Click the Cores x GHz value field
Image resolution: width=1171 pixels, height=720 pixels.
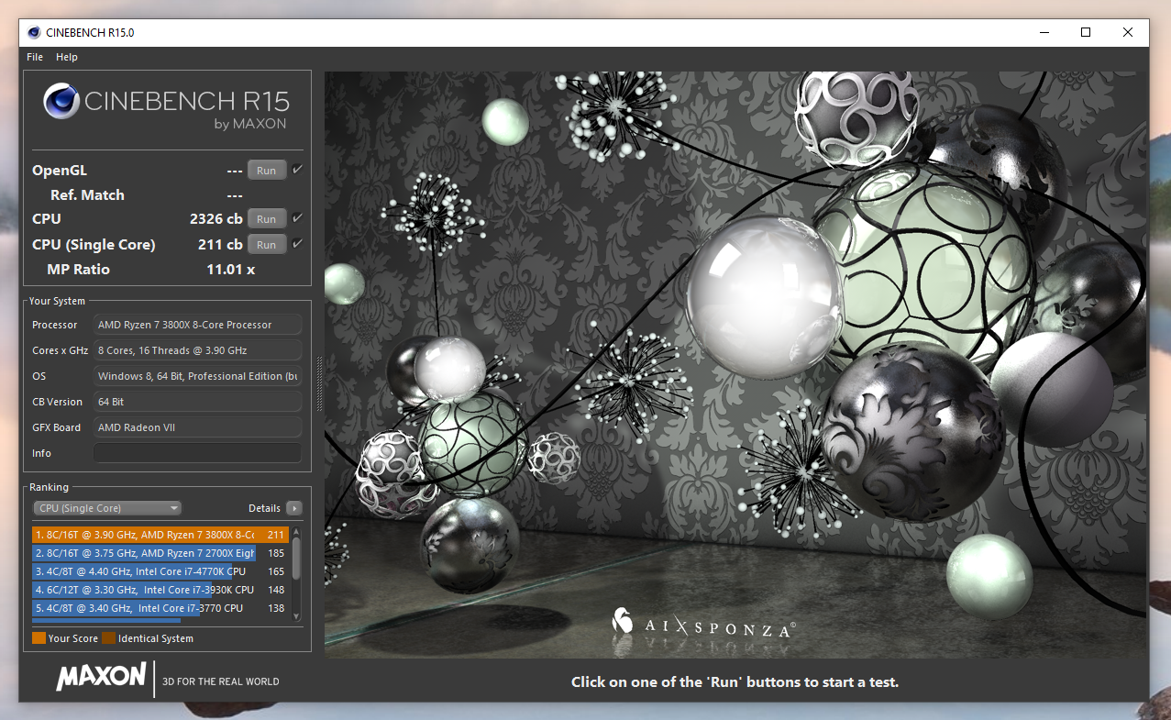198,350
